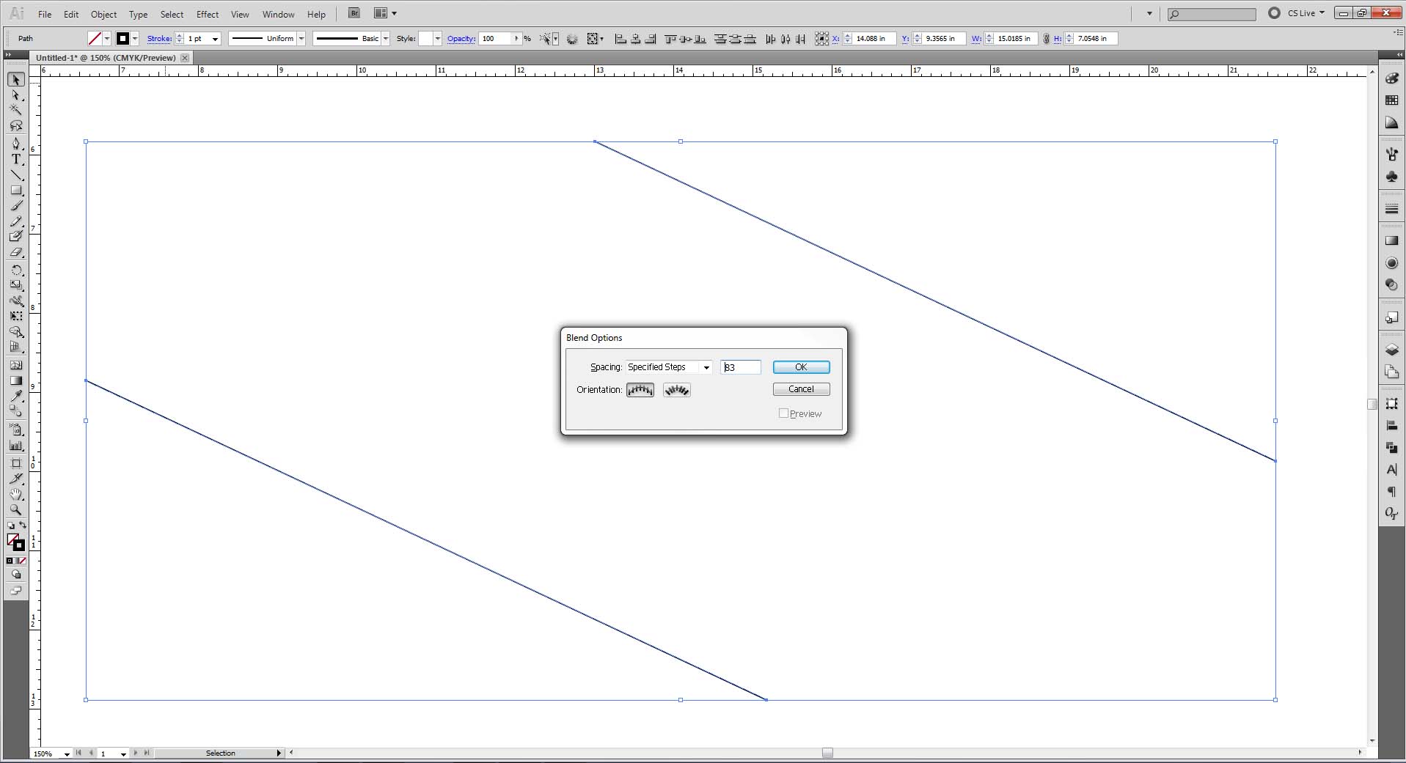Click the specified steps input field
This screenshot has width=1406, height=763.
click(x=741, y=367)
